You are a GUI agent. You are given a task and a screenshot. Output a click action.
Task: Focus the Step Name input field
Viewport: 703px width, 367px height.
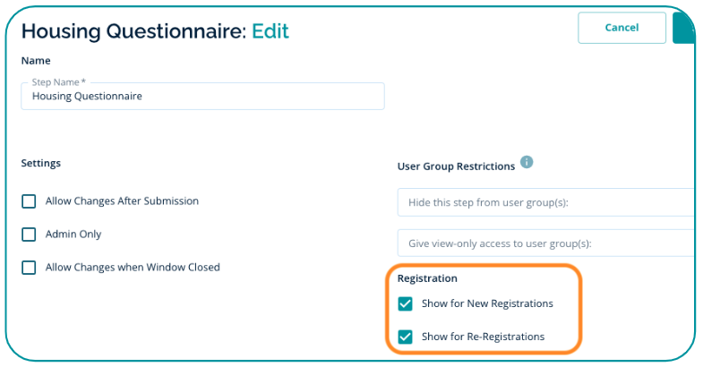pyautogui.click(x=202, y=96)
